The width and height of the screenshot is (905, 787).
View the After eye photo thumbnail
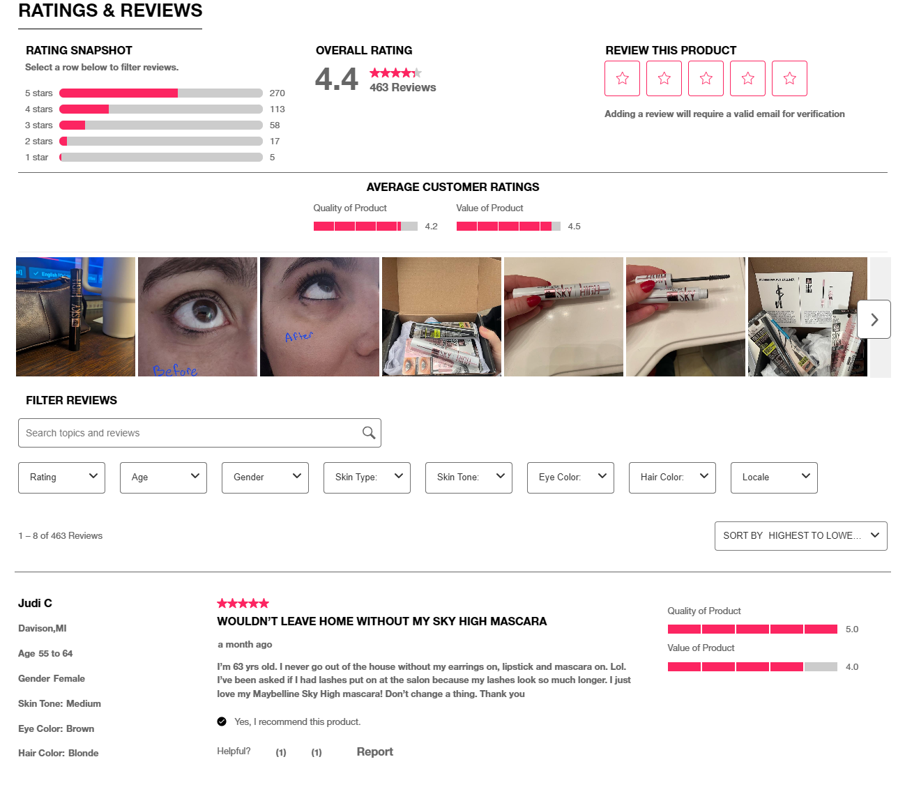(319, 316)
